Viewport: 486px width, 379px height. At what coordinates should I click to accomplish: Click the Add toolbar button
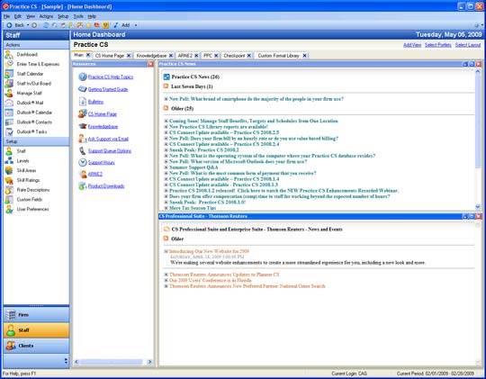121,25
